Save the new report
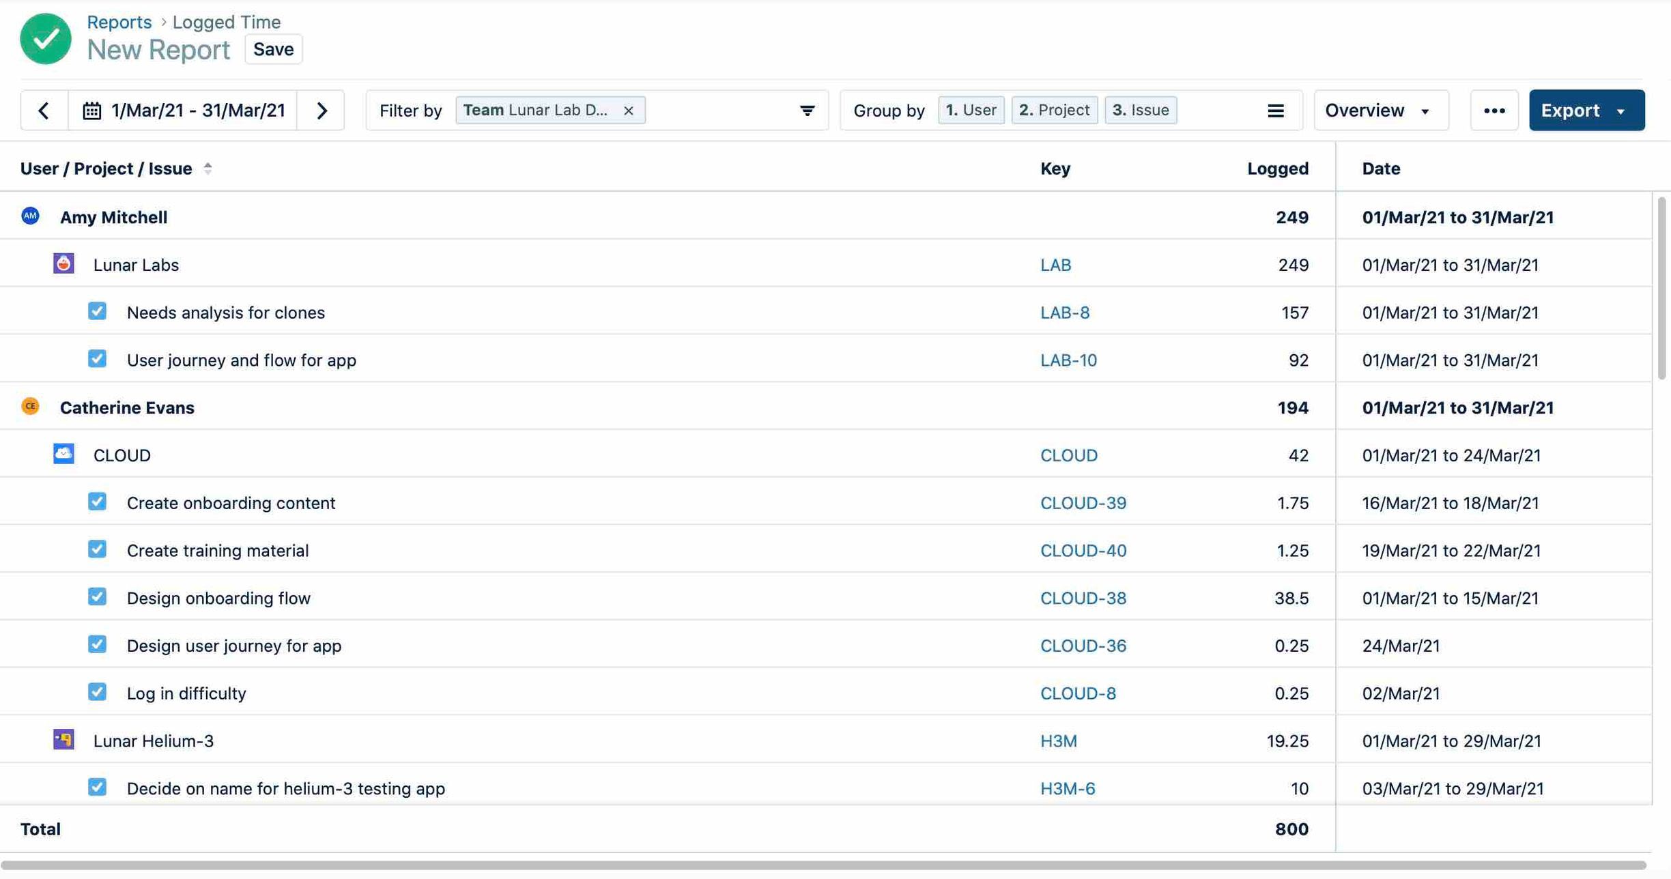This screenshot has height=879, width=1671. click(273, 48)
